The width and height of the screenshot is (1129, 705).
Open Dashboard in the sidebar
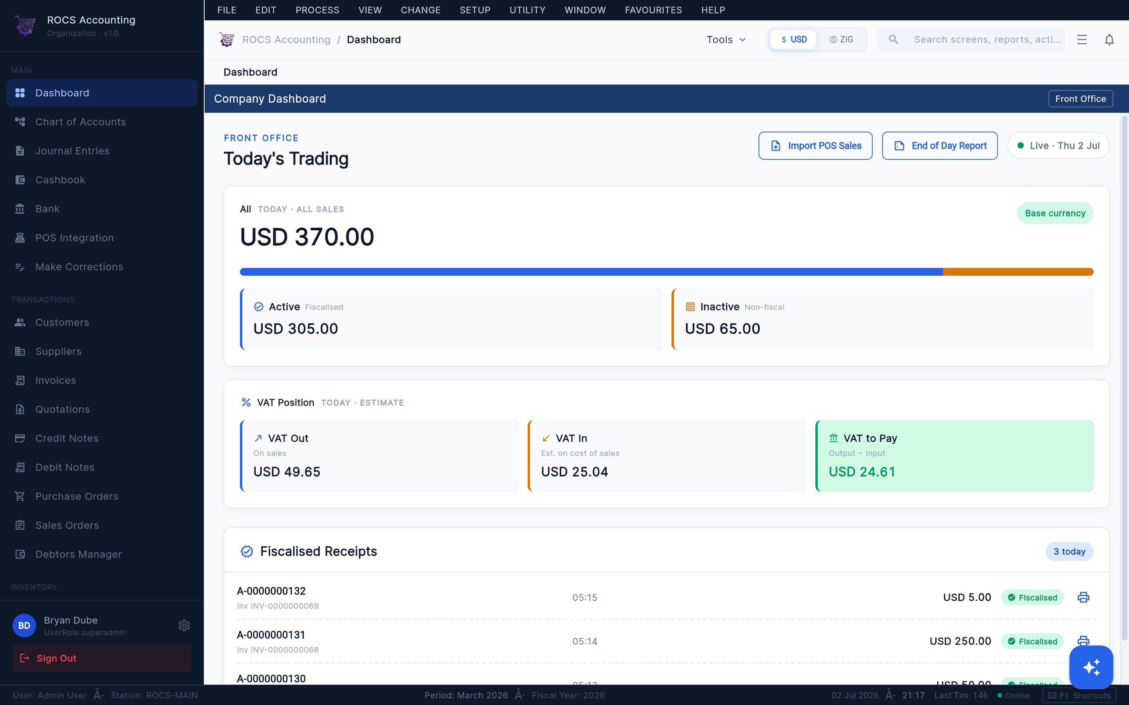(102, 93)
